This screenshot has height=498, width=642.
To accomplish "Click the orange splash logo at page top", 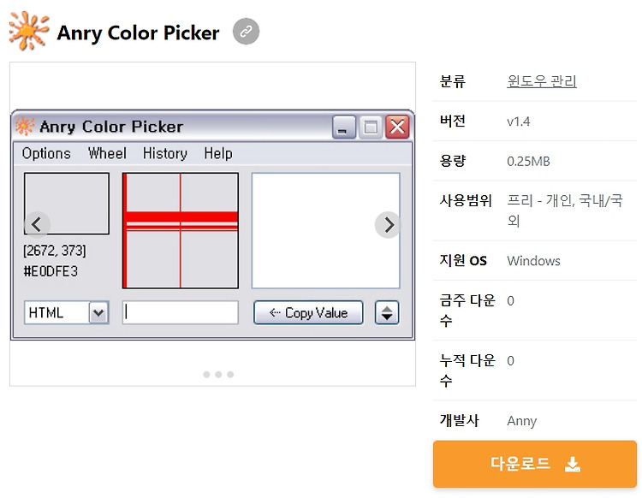I will tap(29, 31).
